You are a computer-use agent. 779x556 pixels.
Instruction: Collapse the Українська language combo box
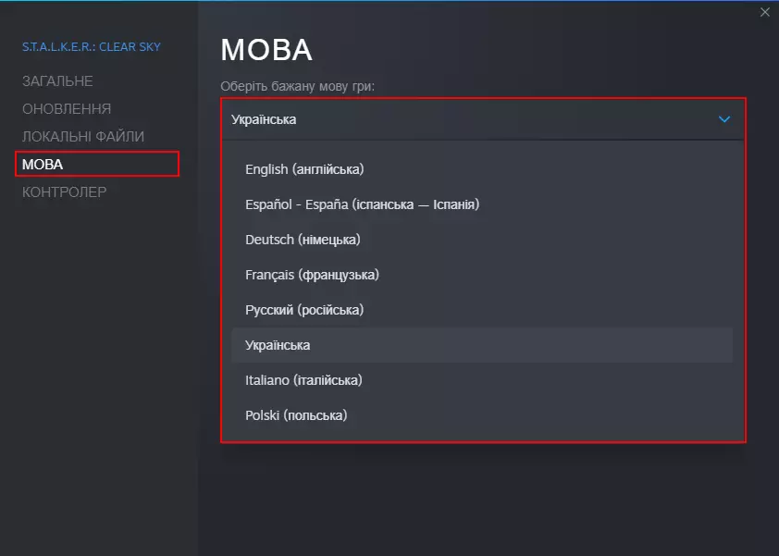[472, 119]
